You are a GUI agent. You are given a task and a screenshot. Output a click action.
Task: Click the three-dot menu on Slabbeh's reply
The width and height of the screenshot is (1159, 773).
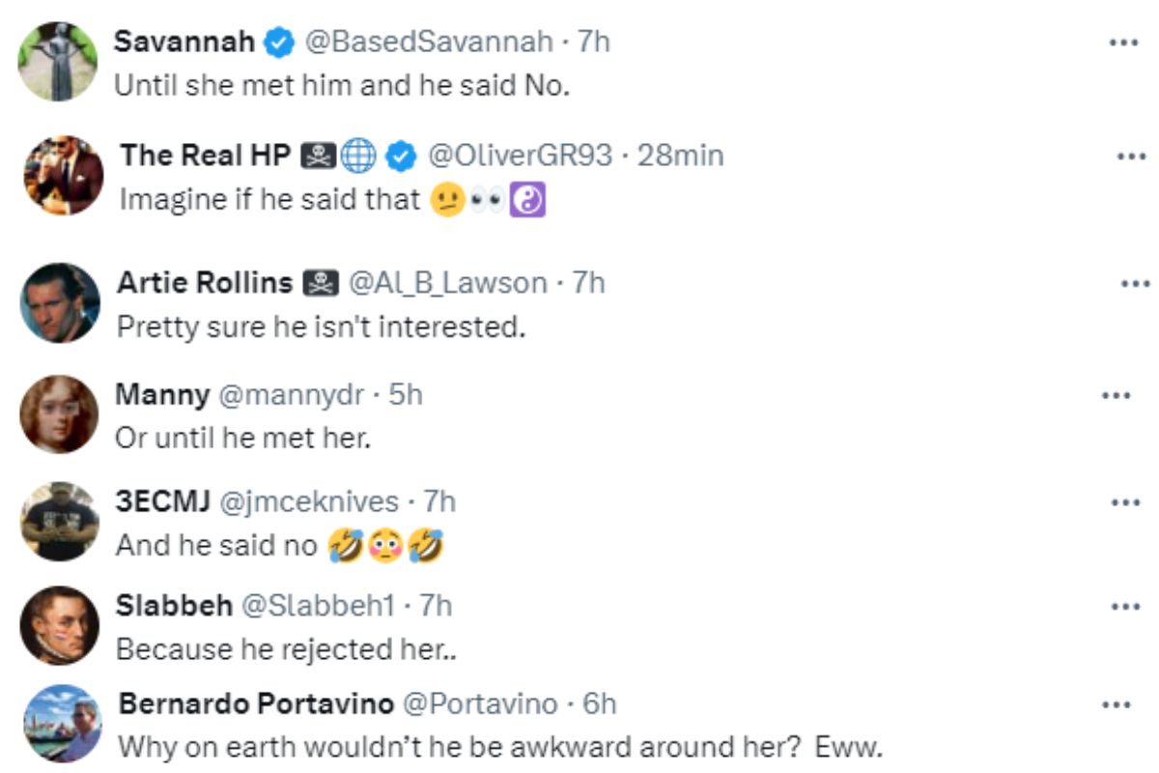pyautogui.click(x=1125, y=607)
